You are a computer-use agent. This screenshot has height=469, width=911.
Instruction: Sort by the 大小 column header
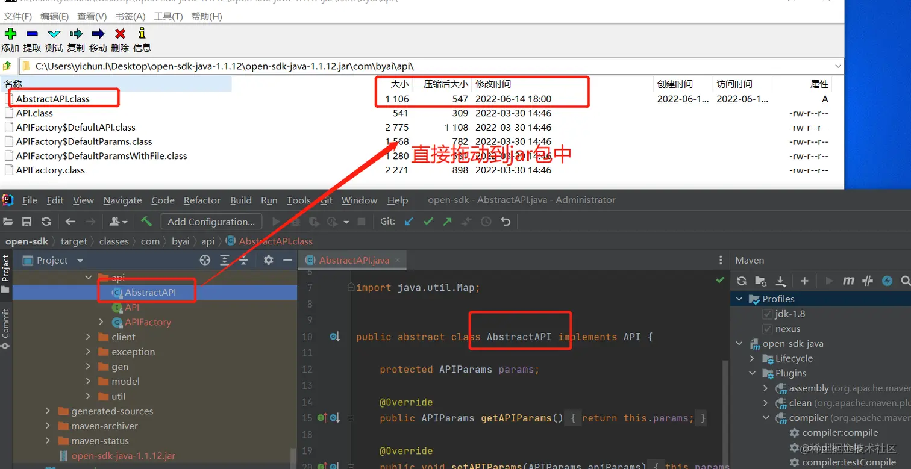pos(399,84)
